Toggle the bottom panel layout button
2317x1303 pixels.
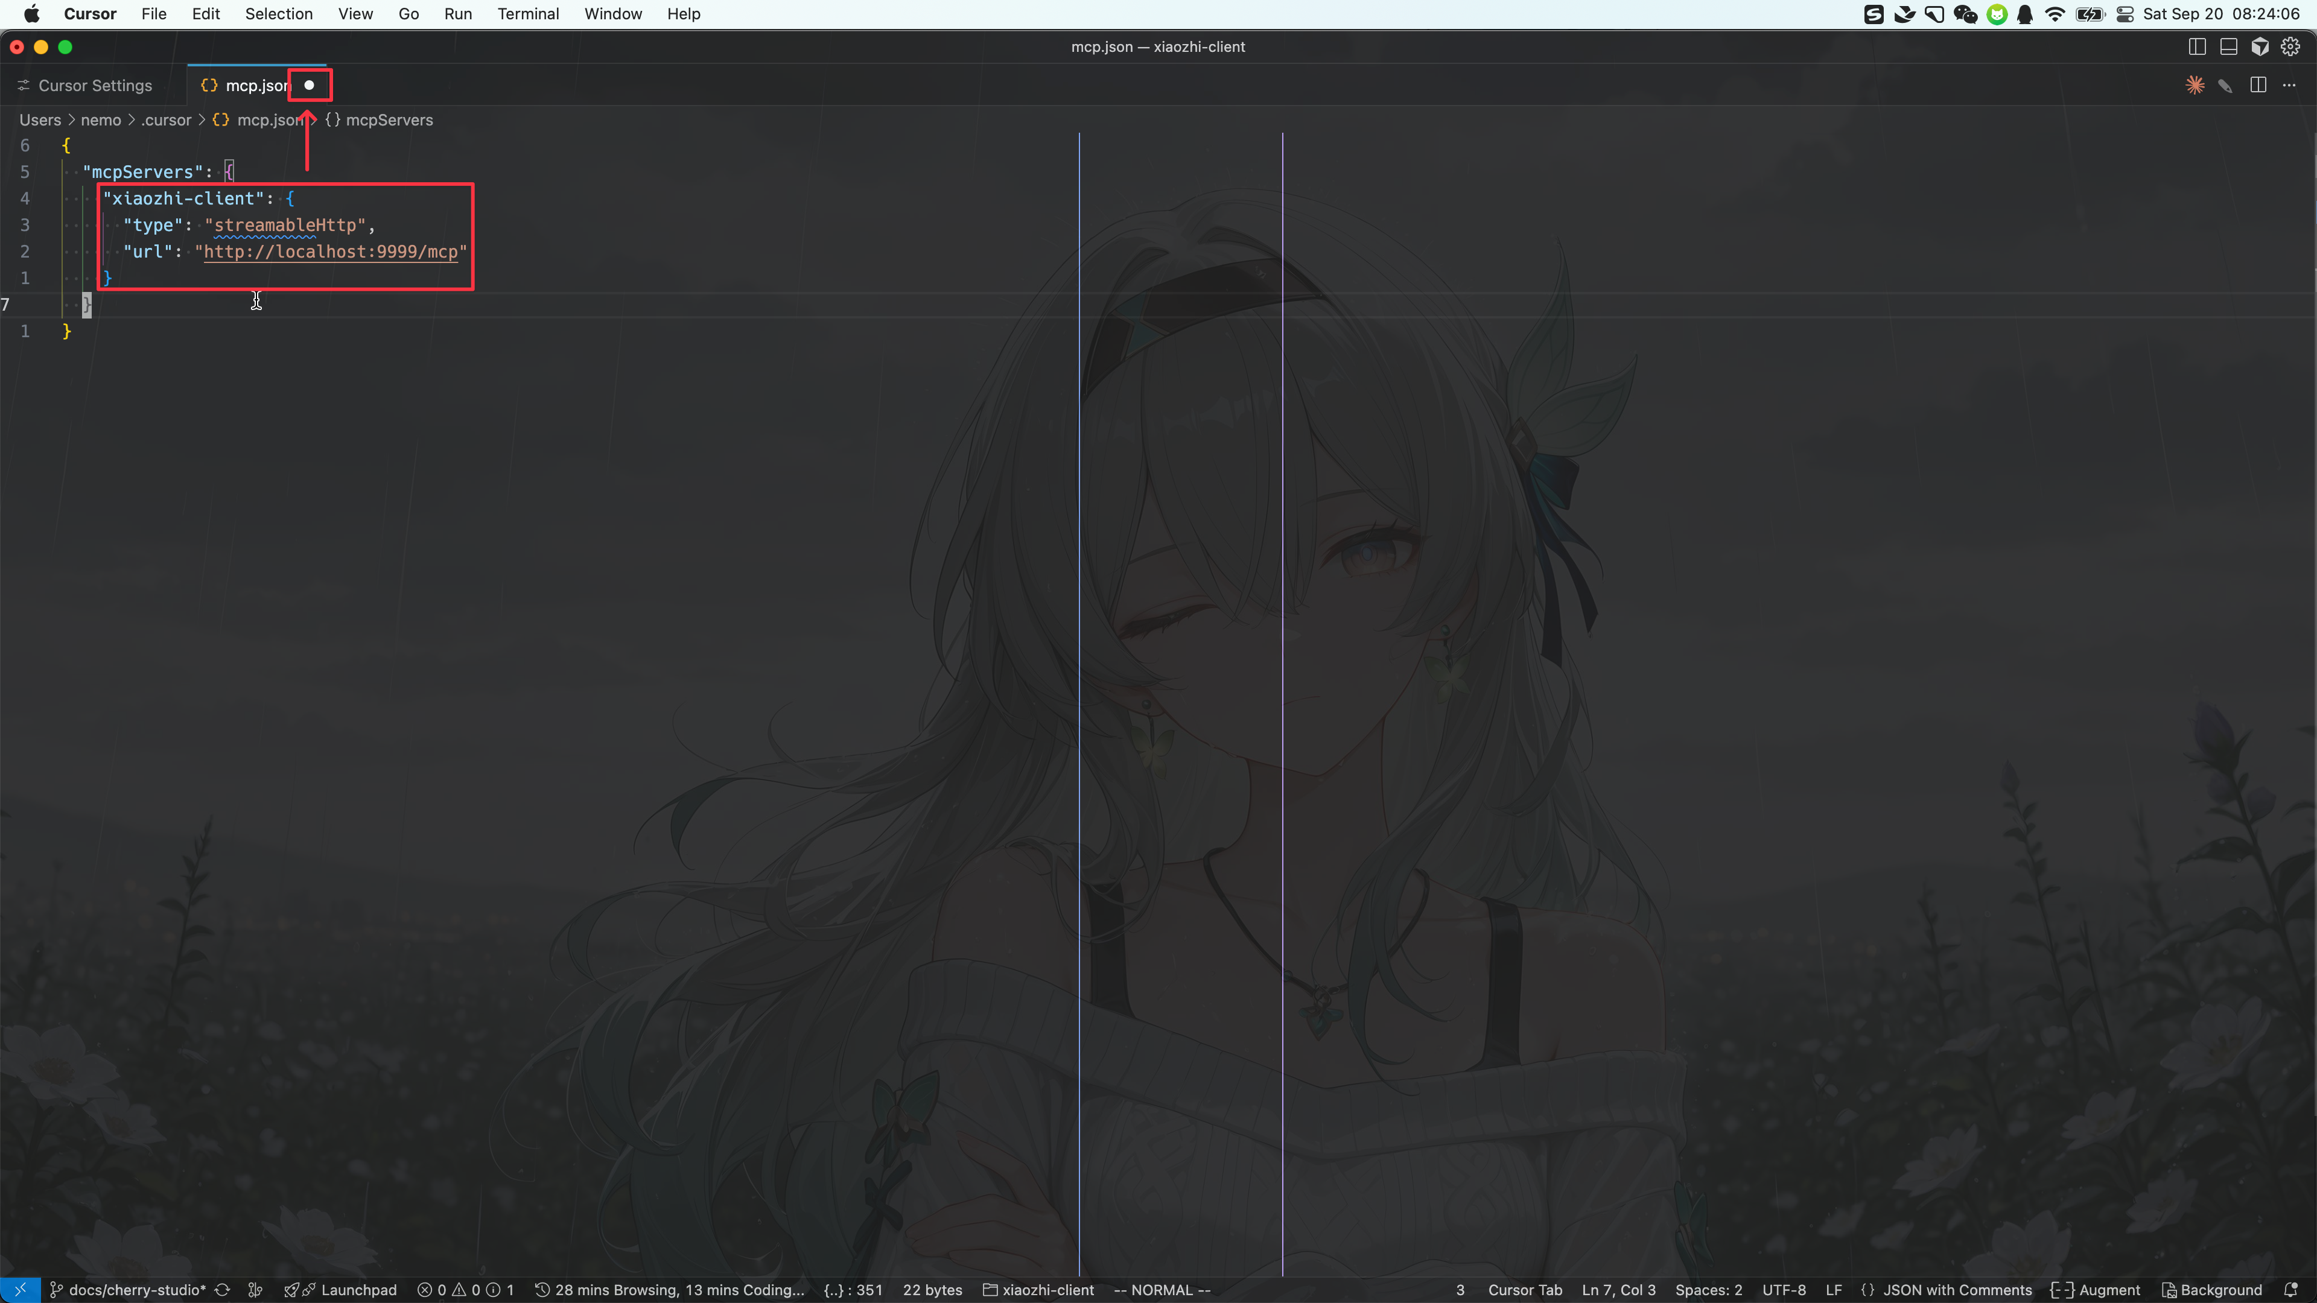[x=2228, y=47]
